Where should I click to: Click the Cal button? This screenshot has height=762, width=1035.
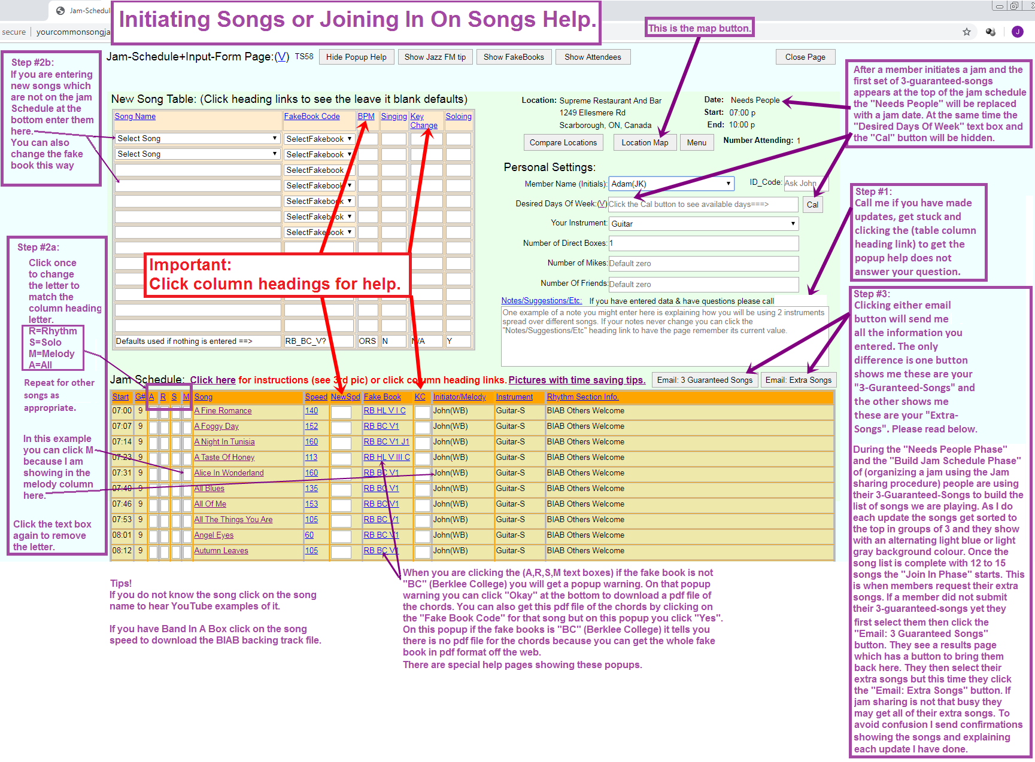pos(812,205)
